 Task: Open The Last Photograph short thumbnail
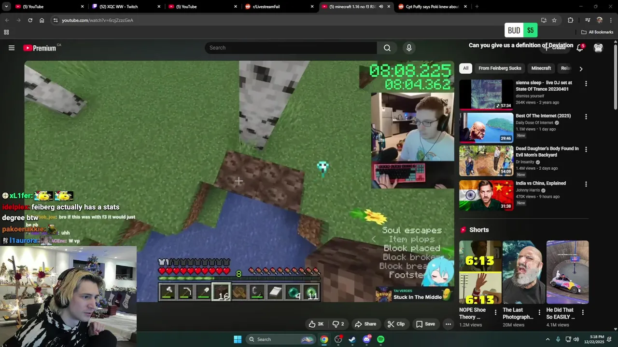[x=524, y=272]
